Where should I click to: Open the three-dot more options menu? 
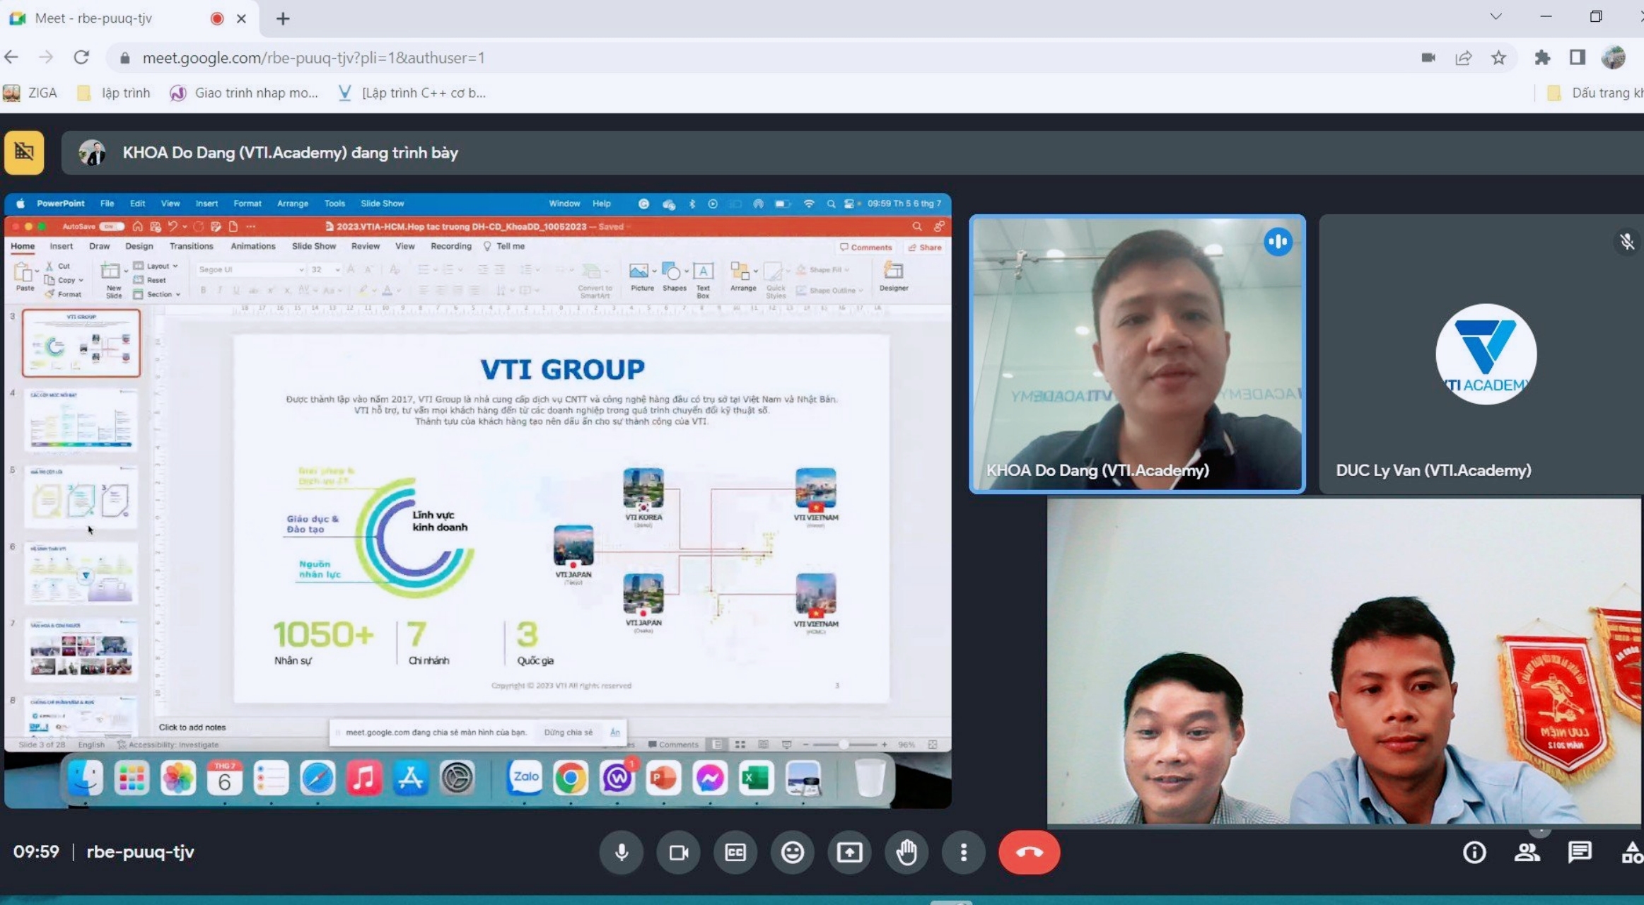(x=963, y=853)
